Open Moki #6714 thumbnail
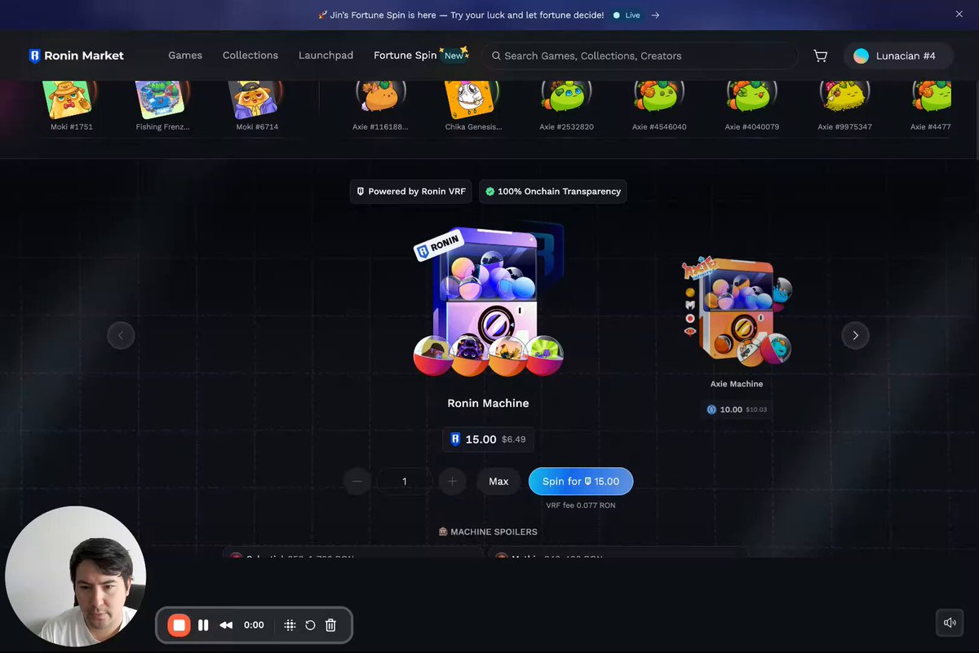This screenshot has height=653, width=979. (256, 99)
